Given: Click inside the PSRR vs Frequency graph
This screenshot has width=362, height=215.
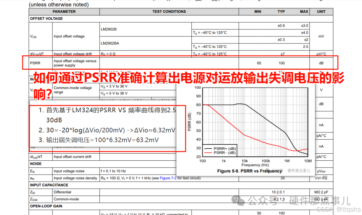Looking at the screenshot, I should [x=255, y=122].
